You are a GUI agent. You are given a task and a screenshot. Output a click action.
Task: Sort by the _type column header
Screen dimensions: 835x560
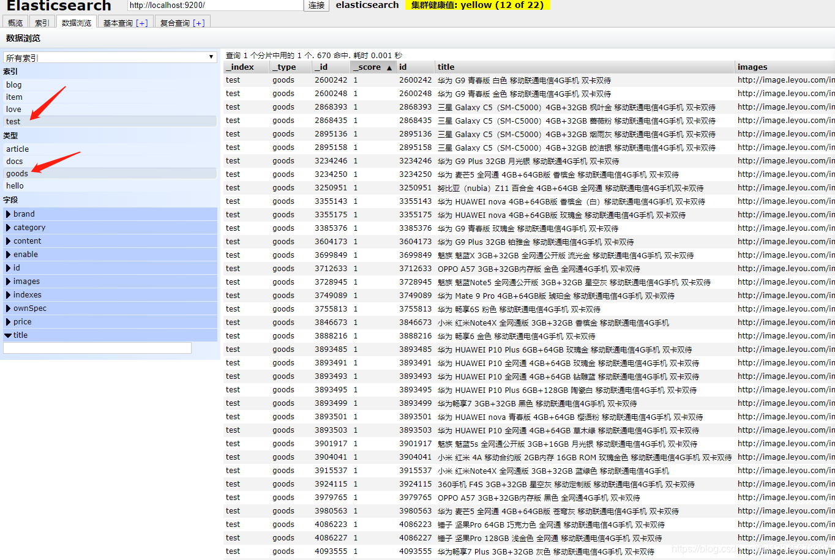291,67
